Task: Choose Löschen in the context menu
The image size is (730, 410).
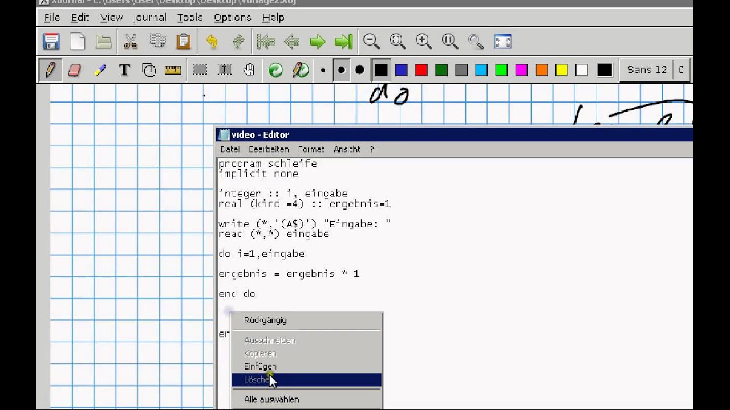Action: [x=306, y=380]
